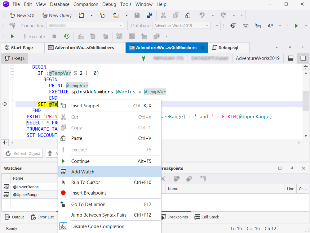Choose Continue from context menu
Viewport: 310px width, 233px height.
pyautogui.click(x=109, y=161)
